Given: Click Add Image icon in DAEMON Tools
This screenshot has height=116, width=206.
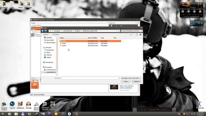Looking at the screenshot, I should pos(33,80).
